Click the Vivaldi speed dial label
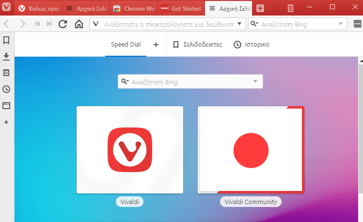The width and height of the screenshot is (363, 222). [130, 202]
